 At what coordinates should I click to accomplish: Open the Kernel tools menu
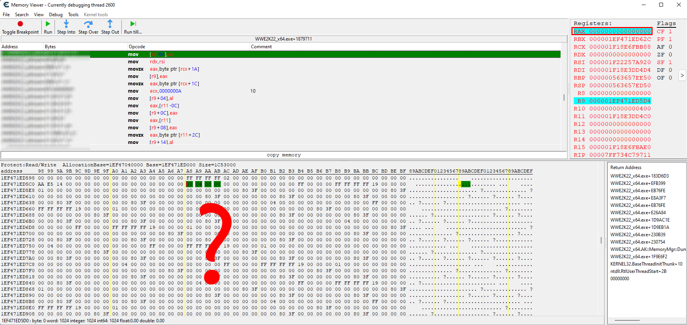click(96, 15)
